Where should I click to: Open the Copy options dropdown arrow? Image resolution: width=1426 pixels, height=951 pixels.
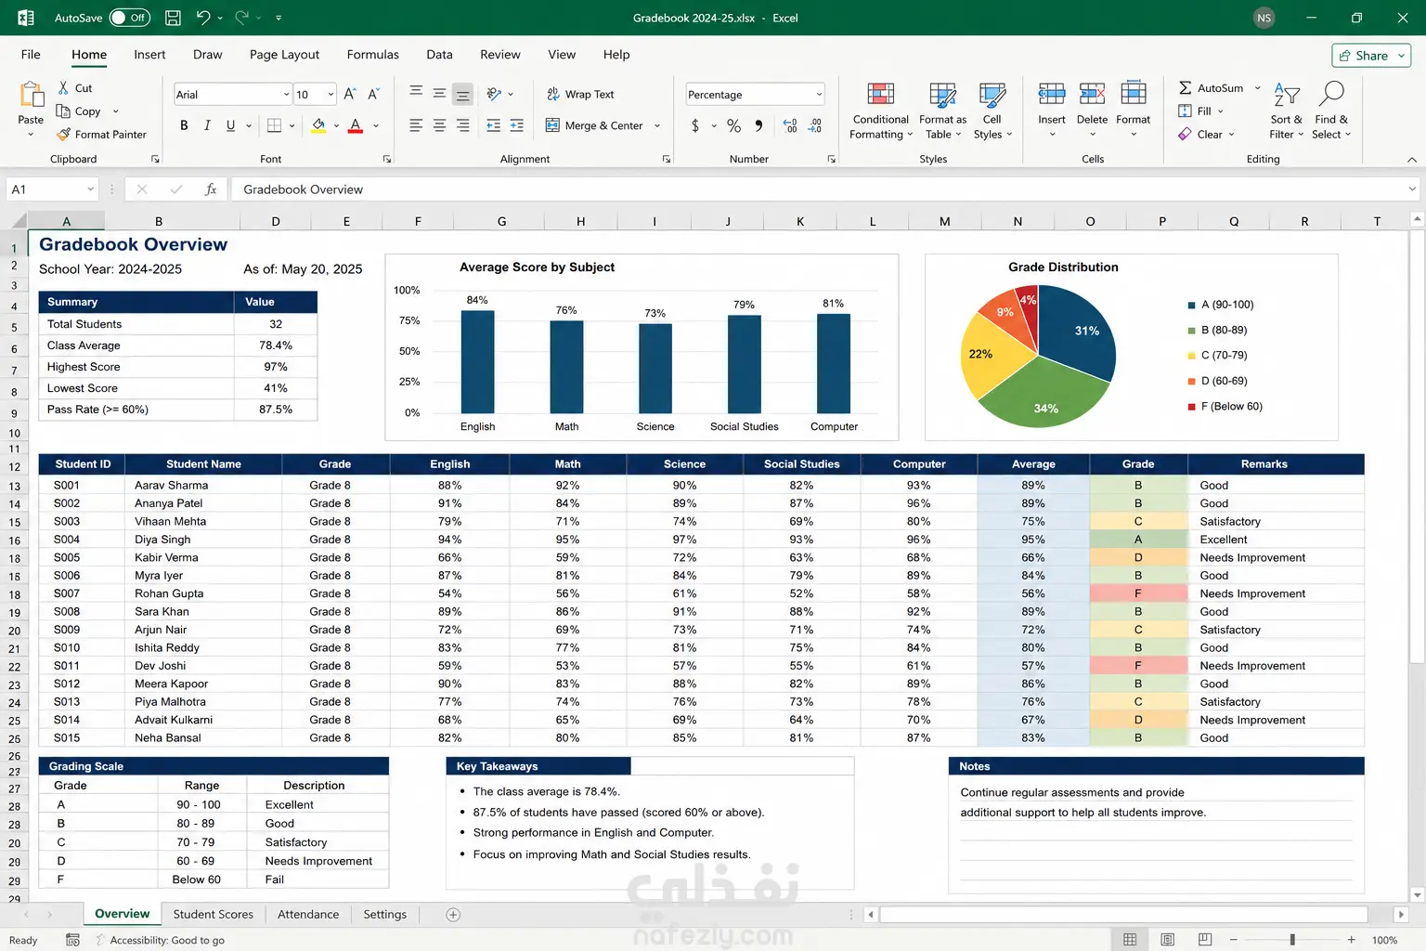115,111
